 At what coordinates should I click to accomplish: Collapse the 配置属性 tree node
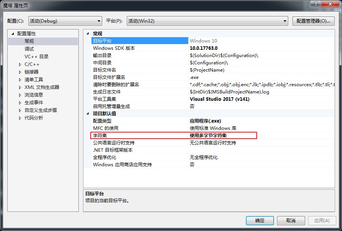coord(13,33)
